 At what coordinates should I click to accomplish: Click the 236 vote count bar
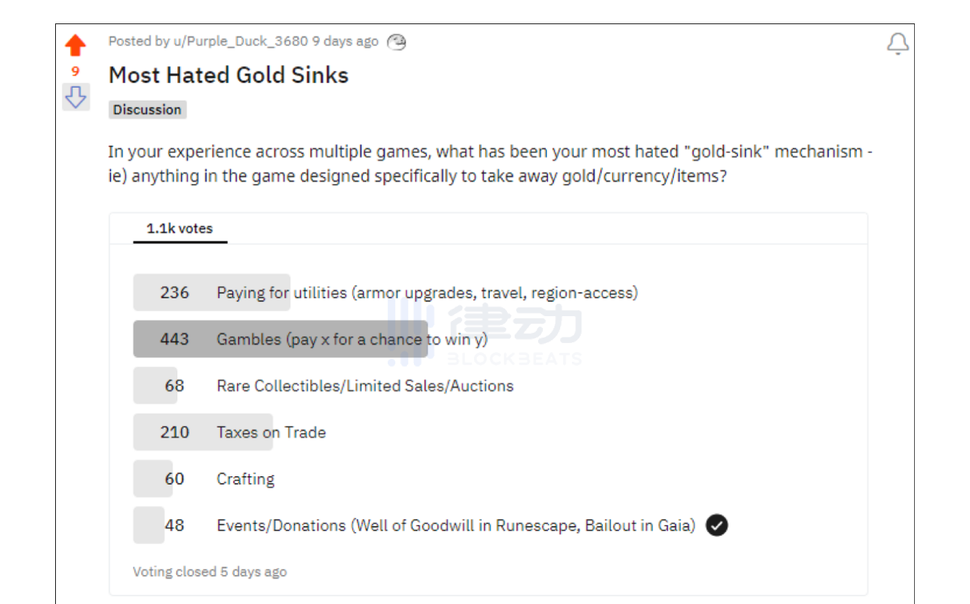point(212,293)
